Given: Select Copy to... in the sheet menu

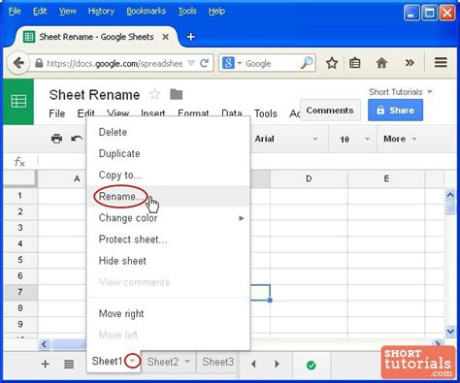Looking at the screenshot, I should tap(168, 175).
